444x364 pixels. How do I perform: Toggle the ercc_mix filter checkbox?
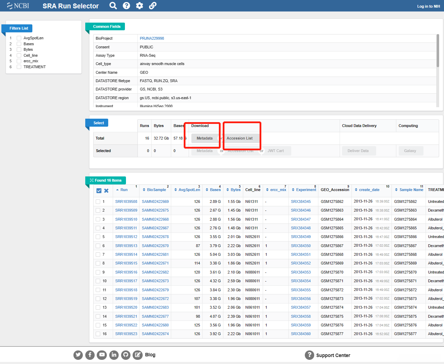pyautogui.click(x=19, y=61)
